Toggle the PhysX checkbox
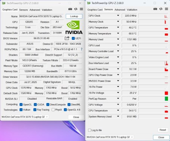 click(x=53, y=110)
